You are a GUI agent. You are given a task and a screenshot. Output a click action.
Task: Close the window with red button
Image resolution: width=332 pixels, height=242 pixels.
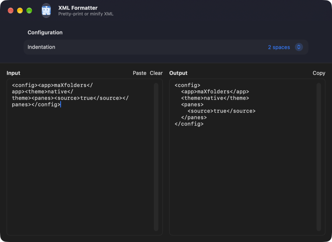point(11,11)
